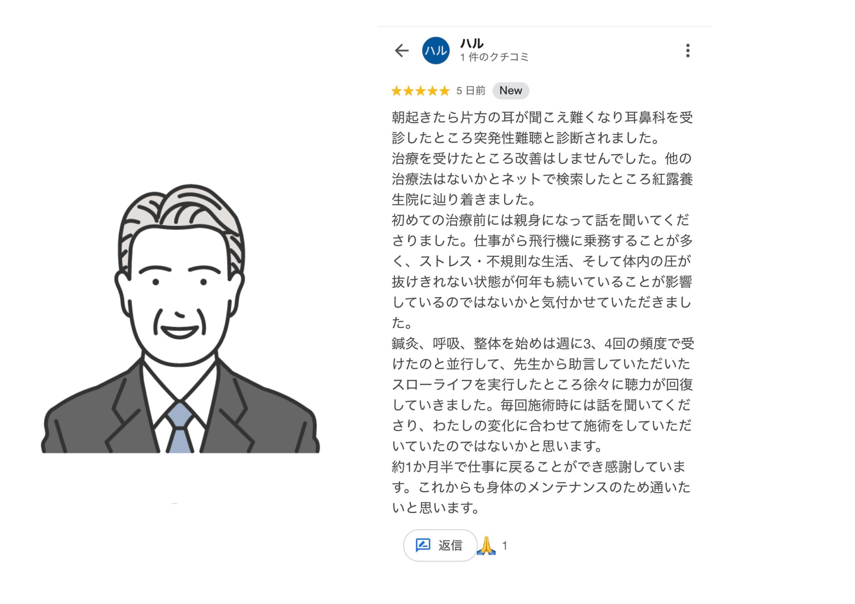Click the 5 日前 timestamp
This screenshot has width=855, height=604.
coord(471,90)
